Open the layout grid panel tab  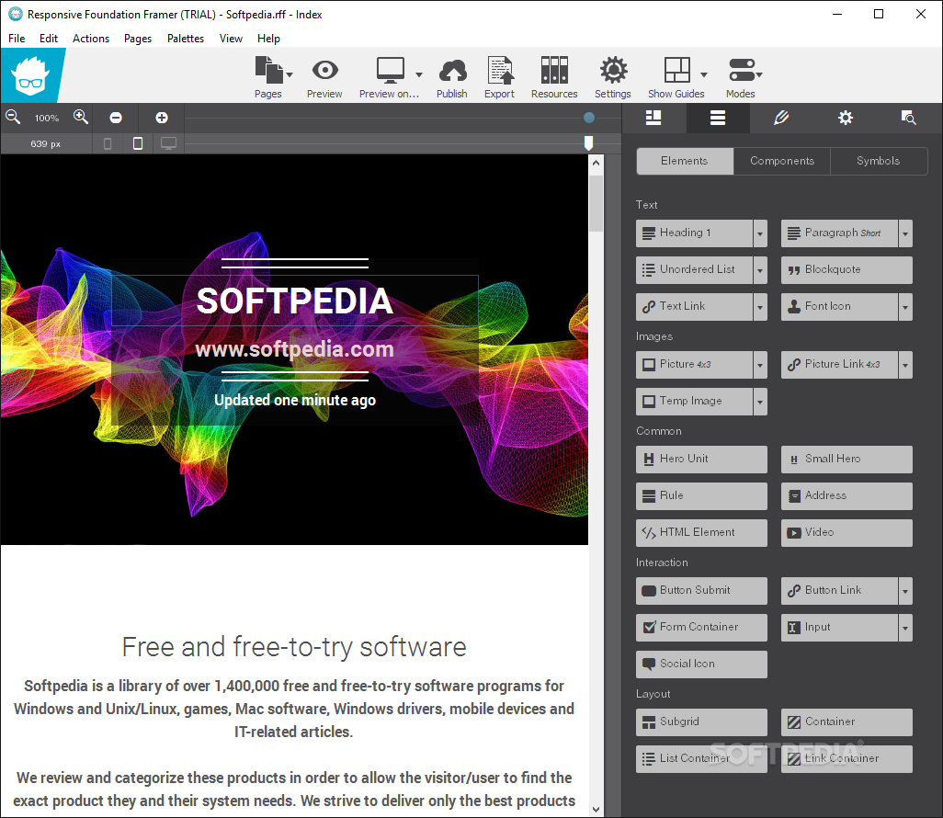tap(653, 118)
